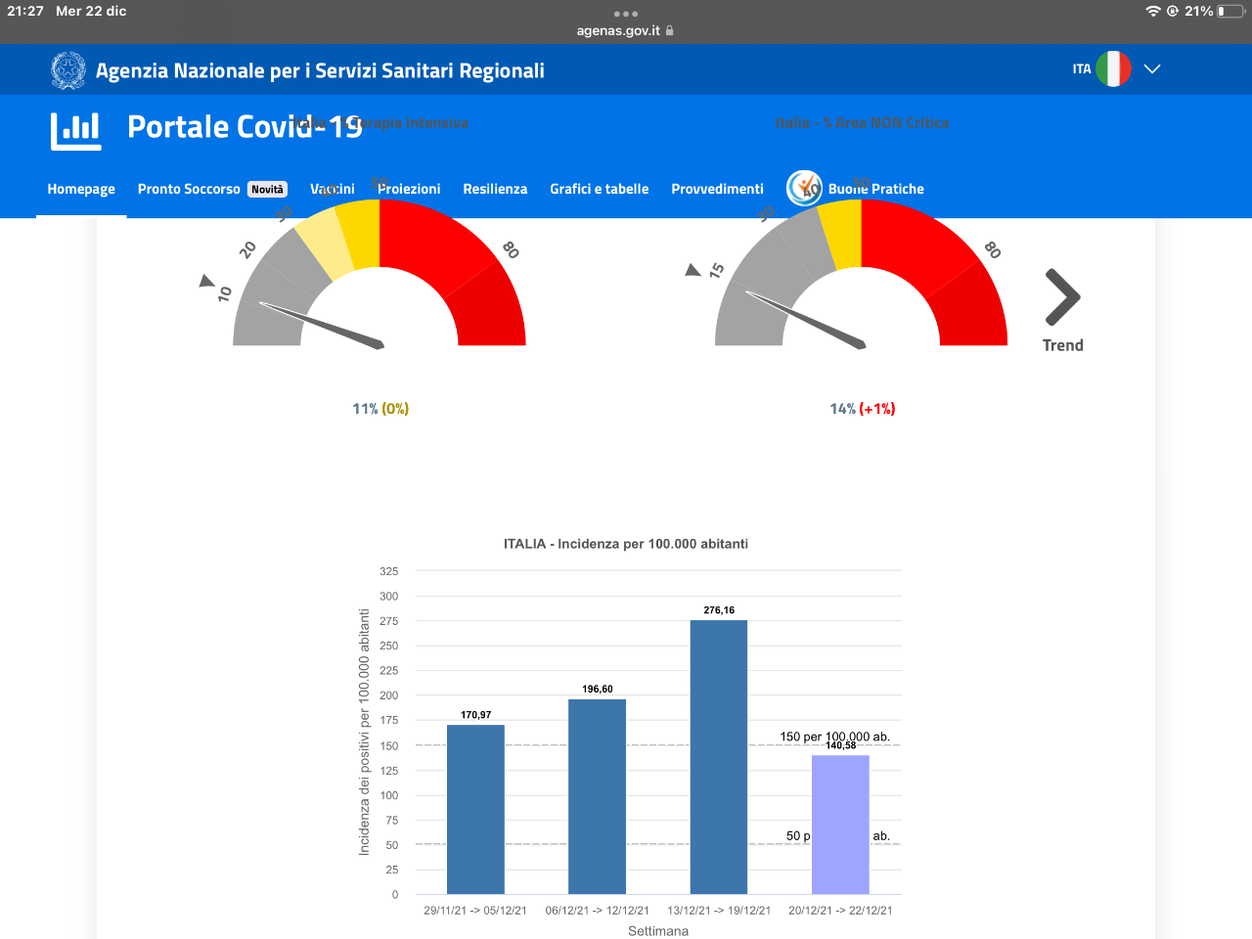Image resolution: width=1252 pixels, height=939 pixels.
Task: Click the Buone Pratiche link
Action: click(x=875, y=189)
